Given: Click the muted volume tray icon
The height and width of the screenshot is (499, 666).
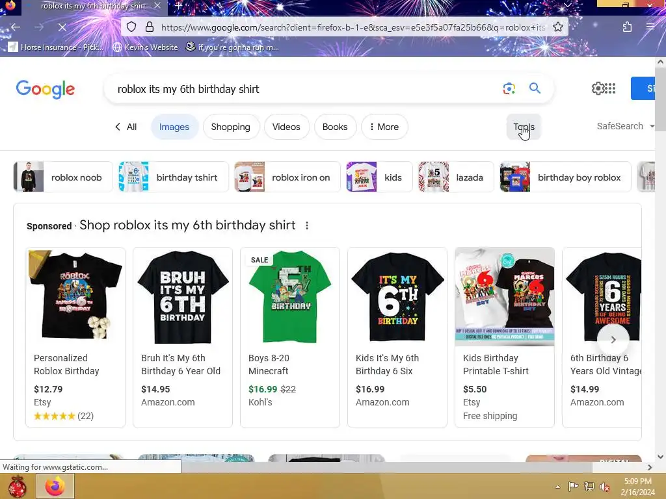Looking at the screenshot, I should click(x=604, y=487).
